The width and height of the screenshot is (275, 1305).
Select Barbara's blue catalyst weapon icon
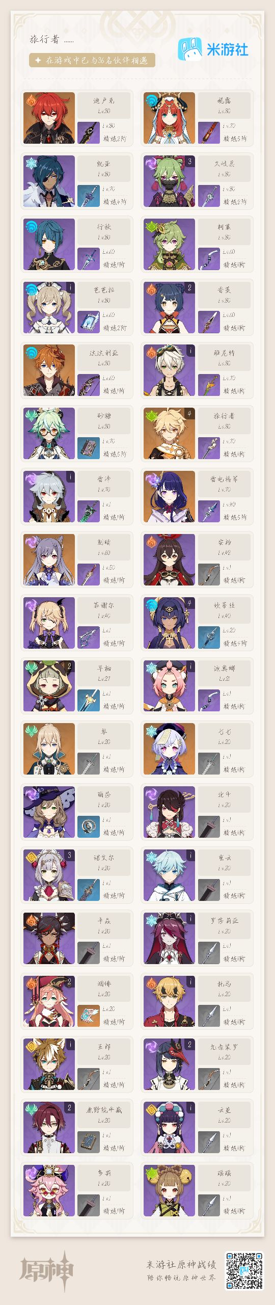[x=88, y=322]
